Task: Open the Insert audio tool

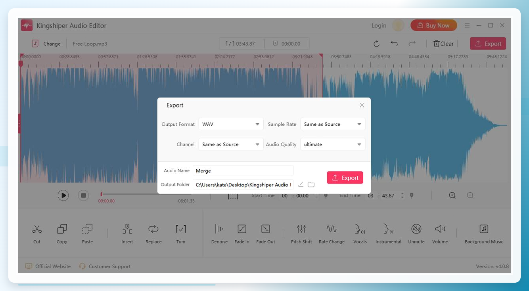Action: pyautogui.click(x=127, y=234)
